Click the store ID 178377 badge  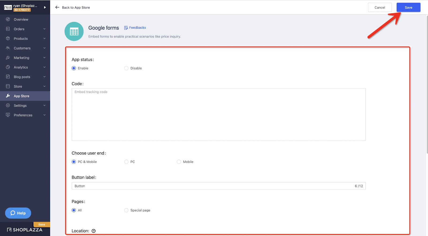tap(22, 10)
